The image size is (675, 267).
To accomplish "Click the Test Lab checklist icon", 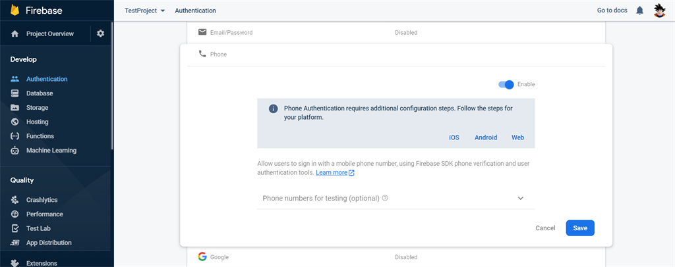I will point(15,228).
